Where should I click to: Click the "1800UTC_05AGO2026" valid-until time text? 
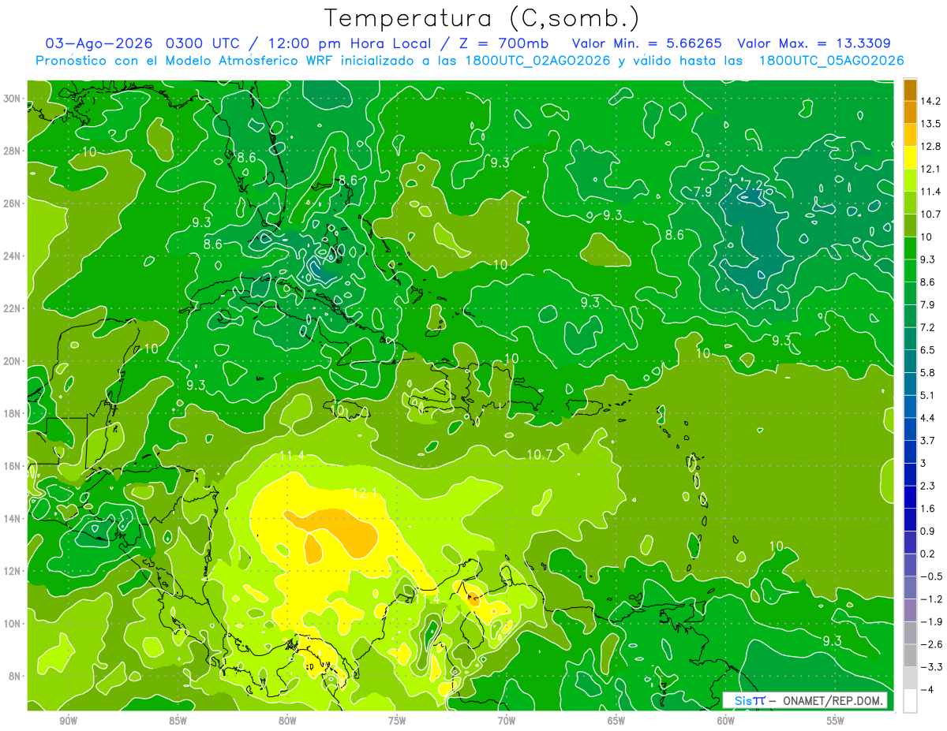point(831,61)
